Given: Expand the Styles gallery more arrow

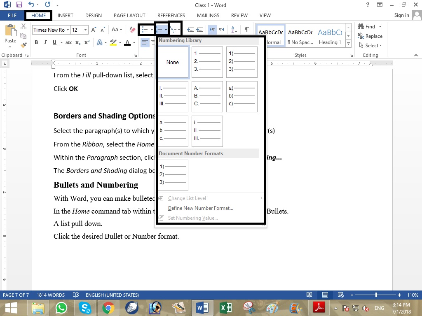Looking at the screenshot, I should (349, 44).
